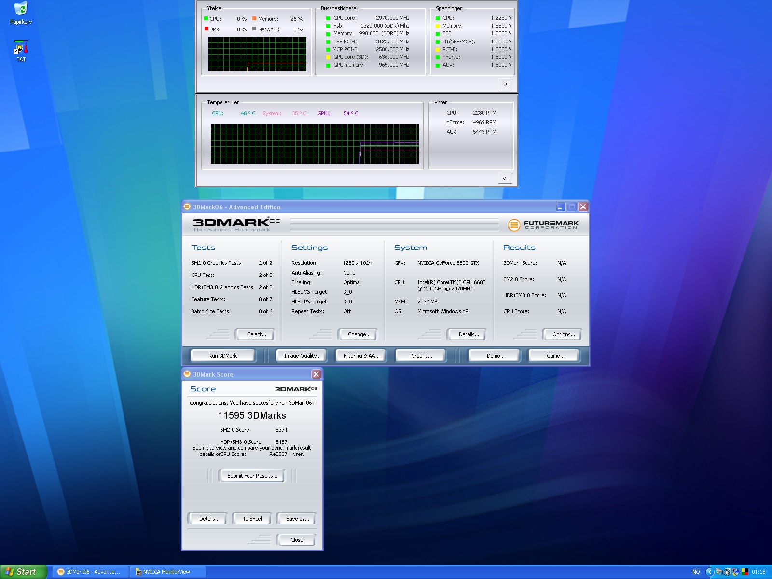
Task: Click the GPU memory 965.000 MHz value
Action: pyautogui.click(x=394, y=65)
